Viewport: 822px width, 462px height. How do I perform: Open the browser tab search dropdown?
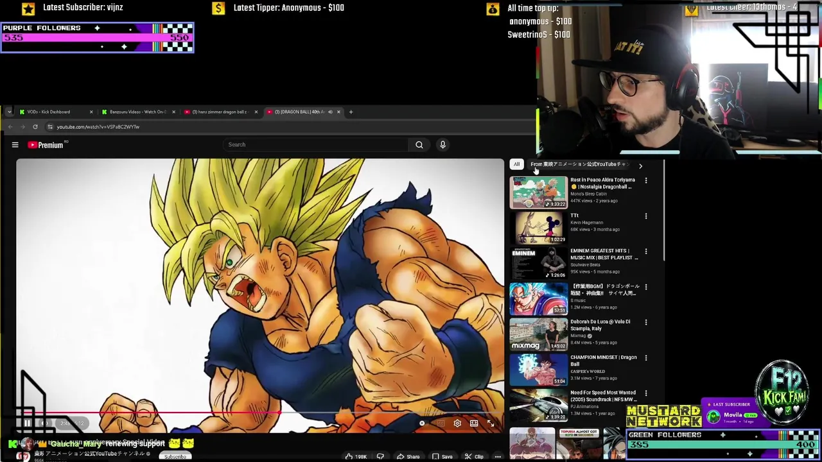[x=9, y=112]
